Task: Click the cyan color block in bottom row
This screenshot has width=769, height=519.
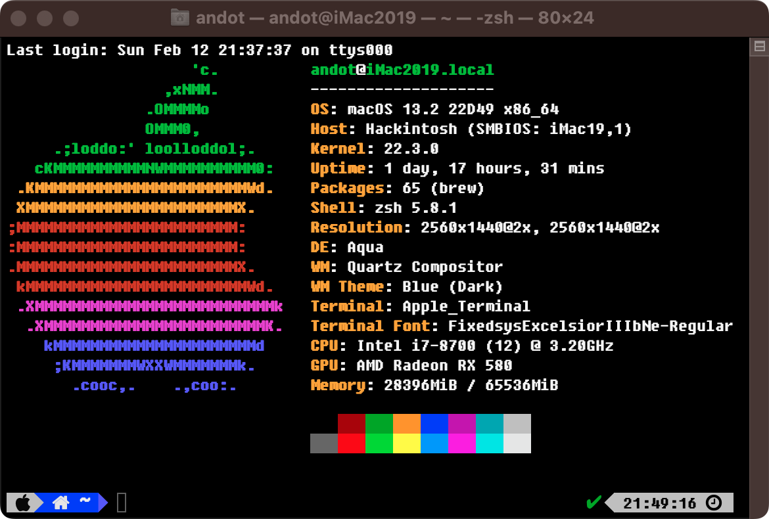Action: click(x=490, y=443)
